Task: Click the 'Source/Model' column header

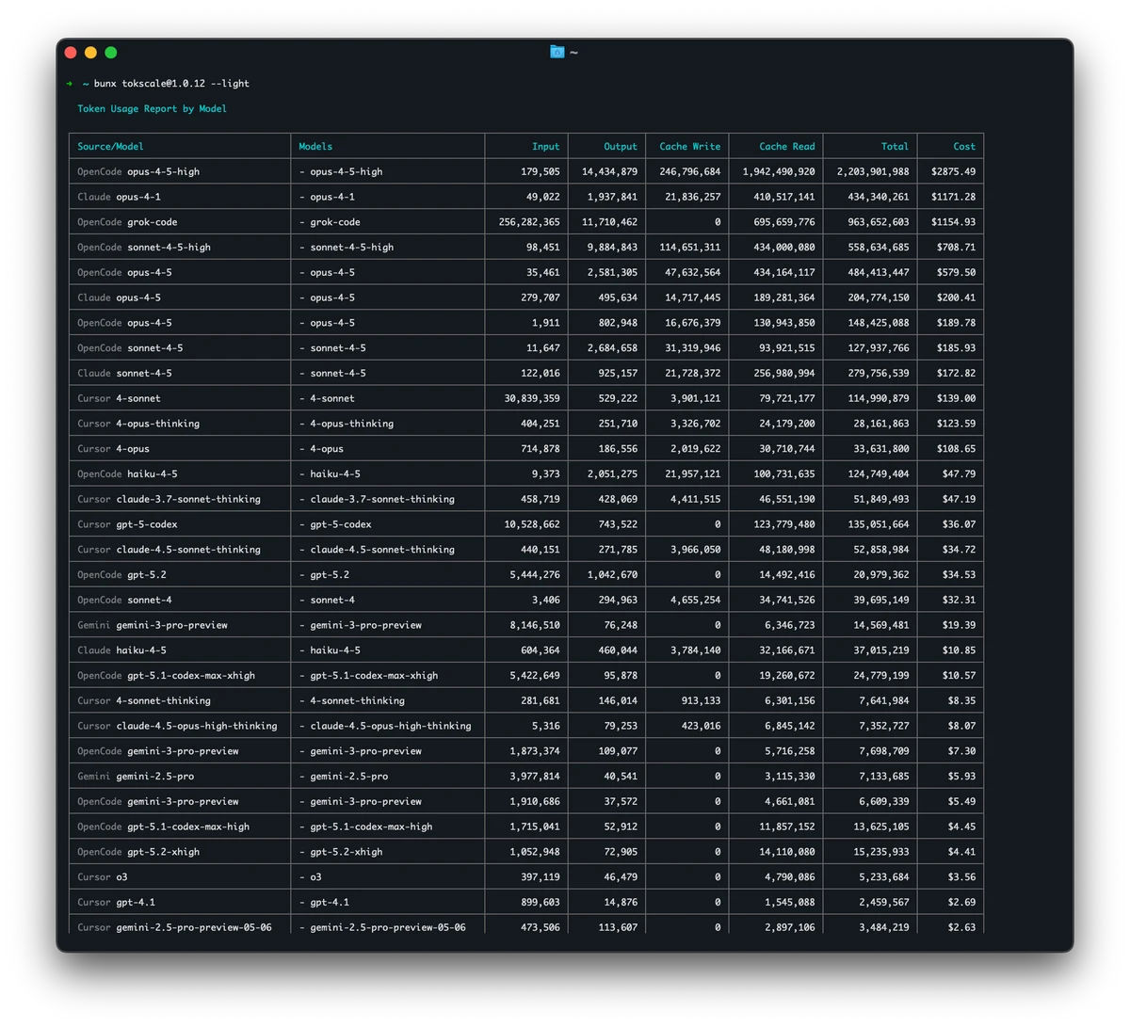Action: pyautogui.click(x=110, y=147)
